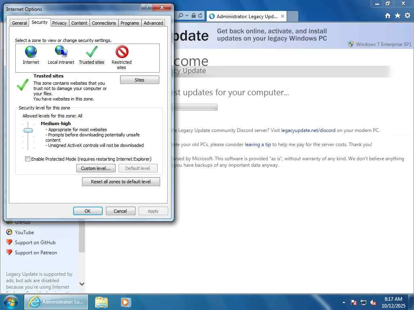414x310 pixels.
Task: Click the YouTube sidebar icon
Action: coord(9,232)
